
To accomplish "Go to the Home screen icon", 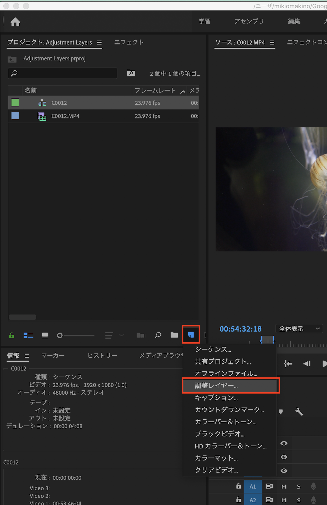I will click(15, 22).
